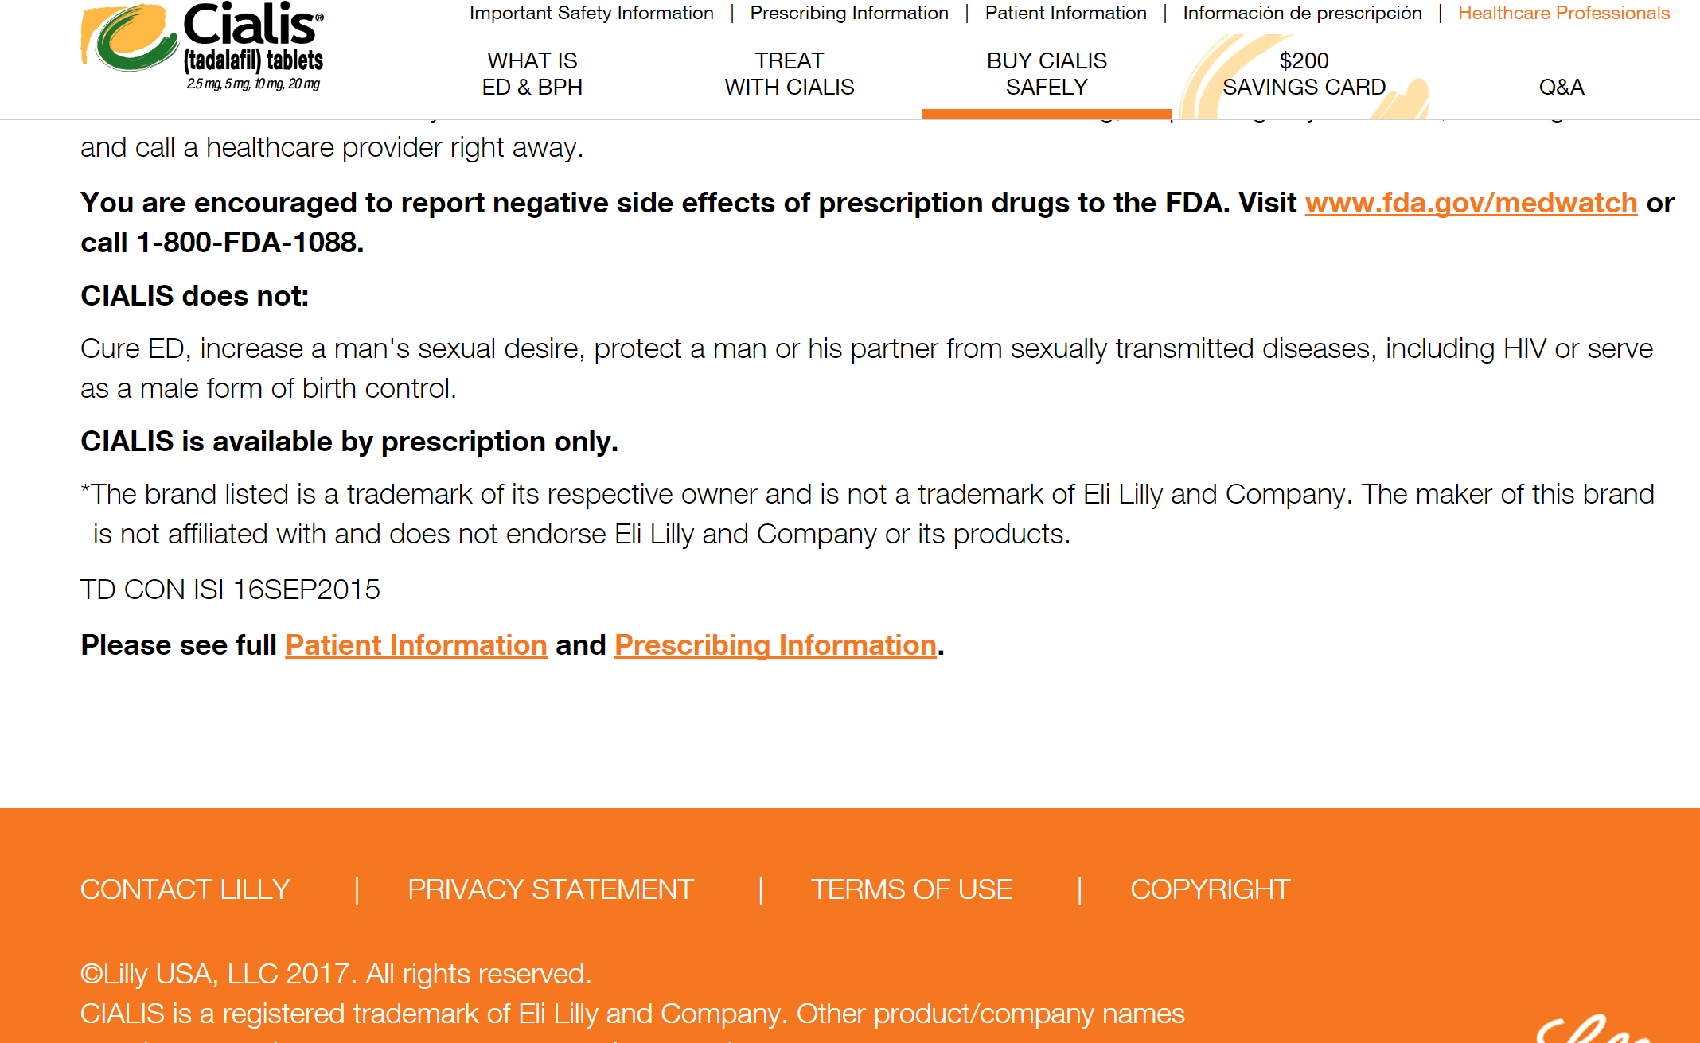1700x1043 pixels.
Task: Open Patient Information in the top bar
Action: (x=1066, y=13)
